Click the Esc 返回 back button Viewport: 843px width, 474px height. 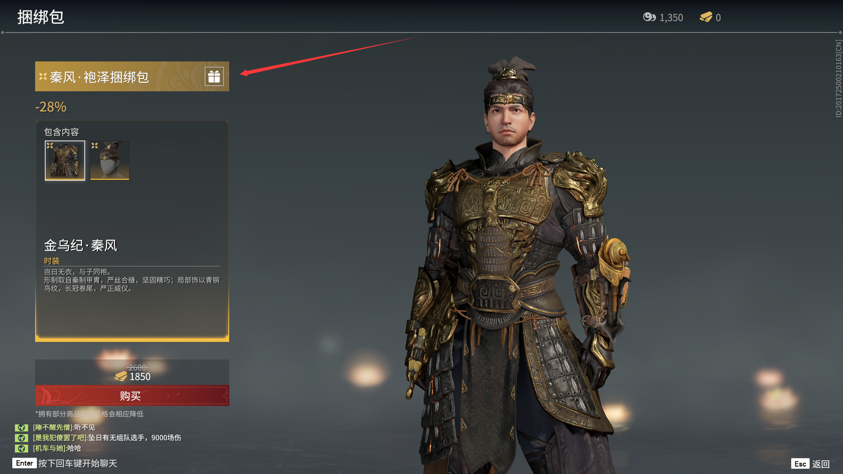(811, 464)
